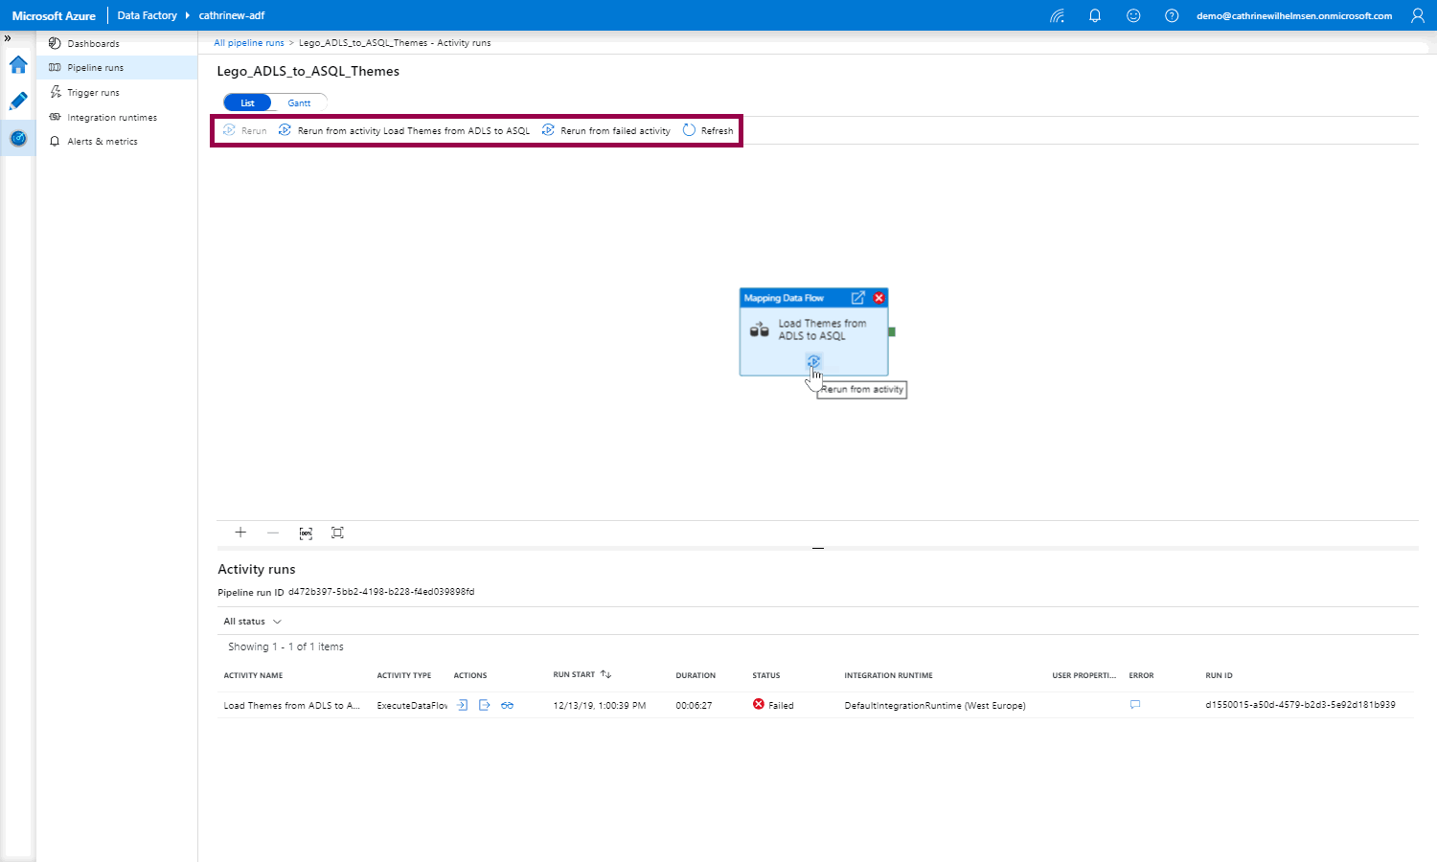1437x862 pixels.
Task: Click the notifications bell icon
Action: [x=1095, y=15]
